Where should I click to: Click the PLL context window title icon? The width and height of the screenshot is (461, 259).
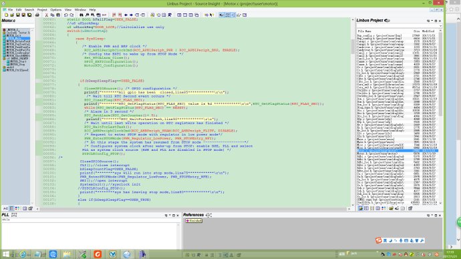pyautogui.click(x=14, y=215)
